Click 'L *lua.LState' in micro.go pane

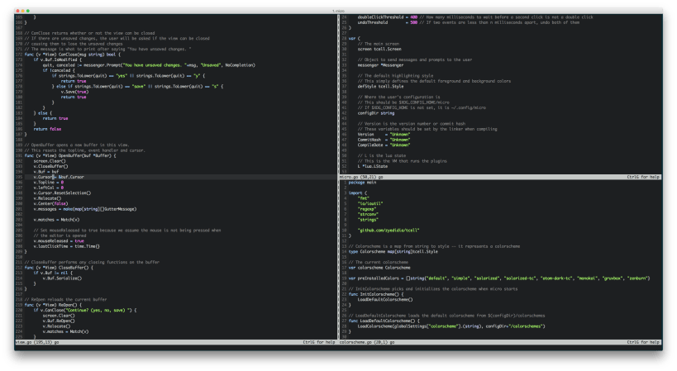[x=373, y=166]
